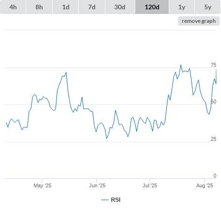This screenshot has width=221, height=212.
Task: Click the mid-May RSI peak on line
Action: click(66, 72)
